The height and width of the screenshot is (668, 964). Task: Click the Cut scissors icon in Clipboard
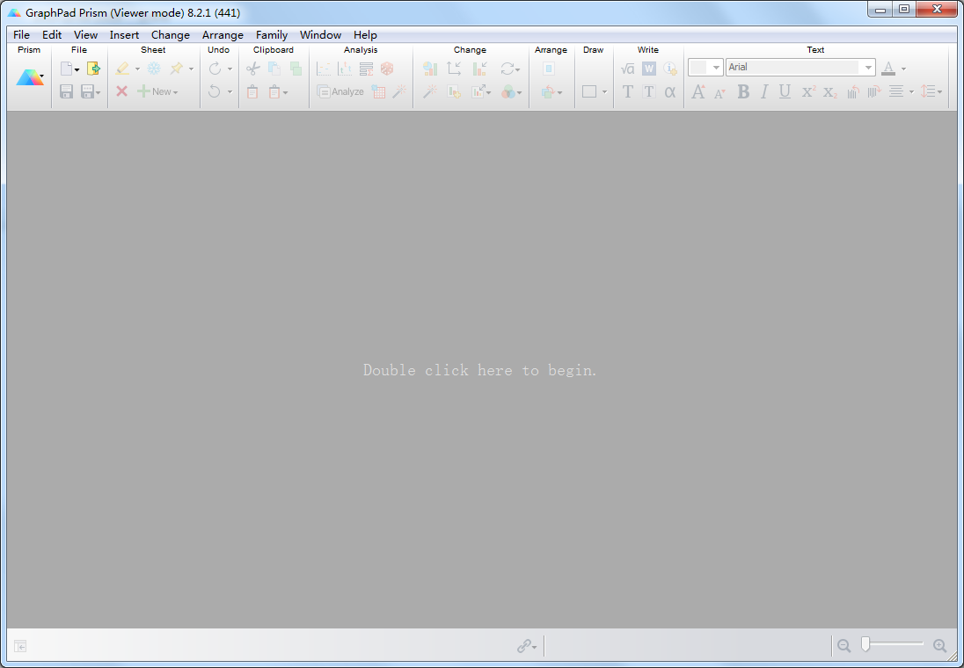pyautogui.click(x=252, y=69)
